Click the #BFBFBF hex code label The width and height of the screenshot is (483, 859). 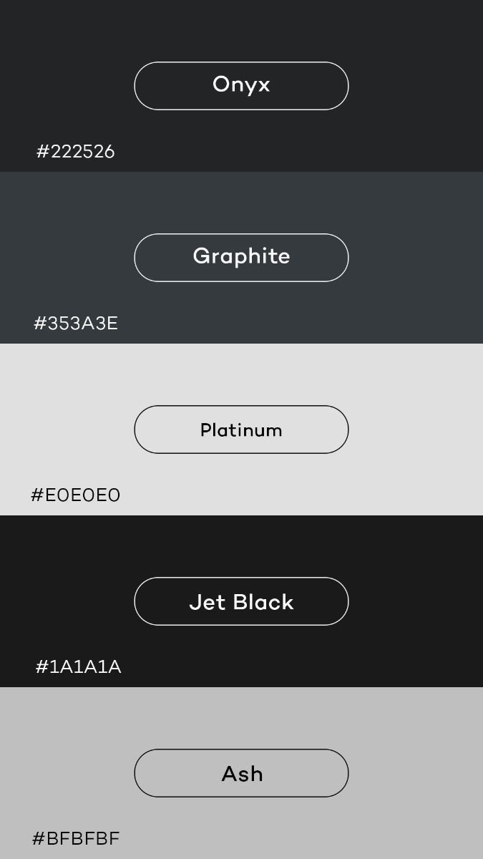[76, 838]
